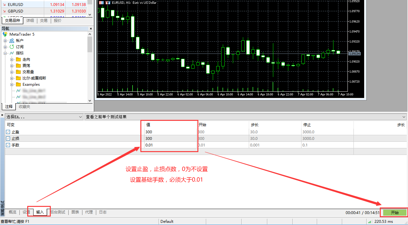Screen dimensions: 408x225
Task: Click the GBPUSD red down-arrow icon
Action: click(x=4, y=11)
